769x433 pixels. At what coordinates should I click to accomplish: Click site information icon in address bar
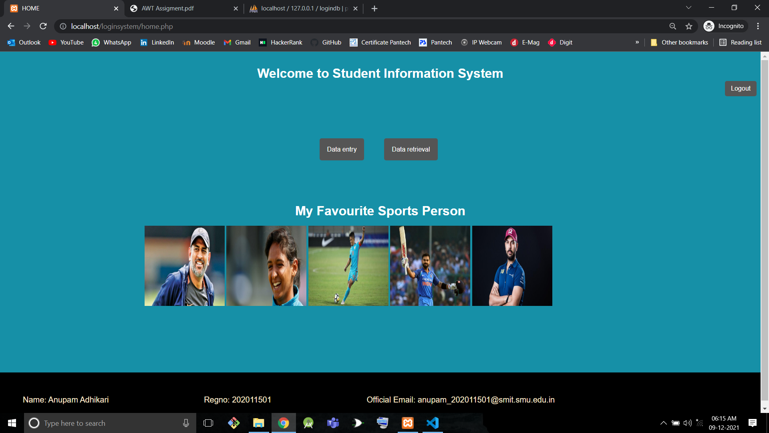63,26
